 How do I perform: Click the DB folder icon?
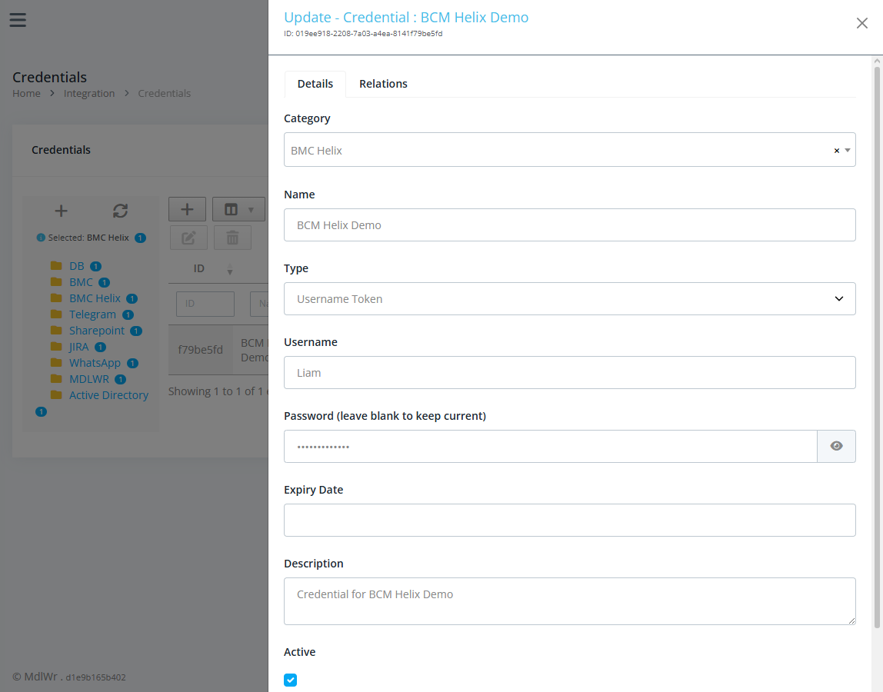tap(56, 266)
